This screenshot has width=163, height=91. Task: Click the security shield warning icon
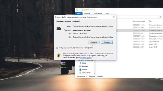click(x=59, y=56)
